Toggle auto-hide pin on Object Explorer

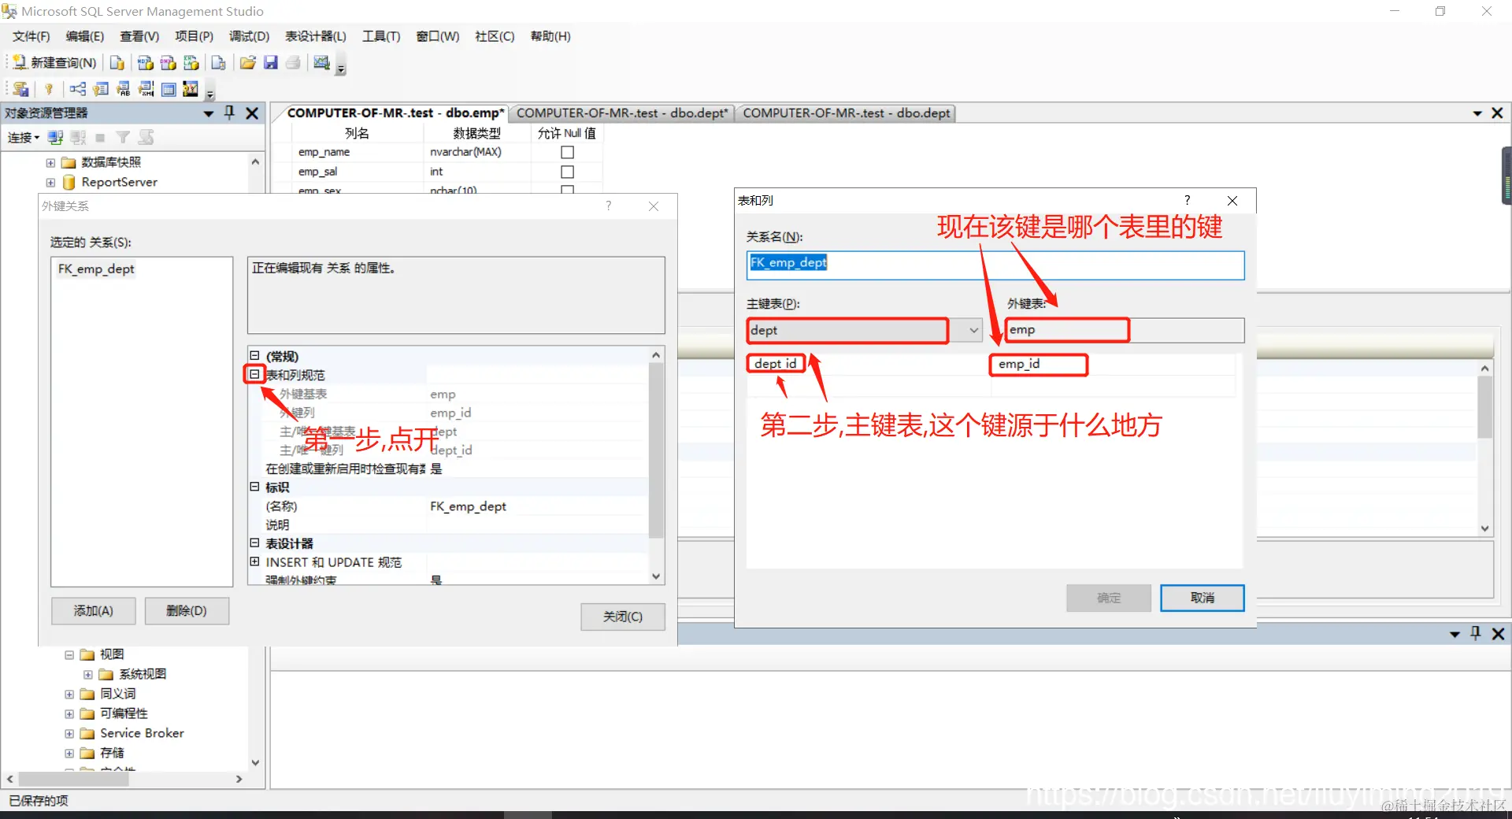(x=229, y=113)
